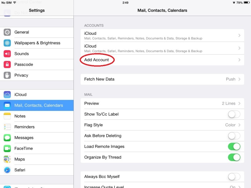Open Safari settings
Image resolution: width=251 pixels, height=188 pixels.
37,170
